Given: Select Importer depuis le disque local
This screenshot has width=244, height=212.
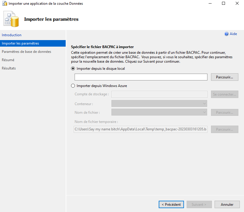Looking at the screenshot, I should 73,69.
